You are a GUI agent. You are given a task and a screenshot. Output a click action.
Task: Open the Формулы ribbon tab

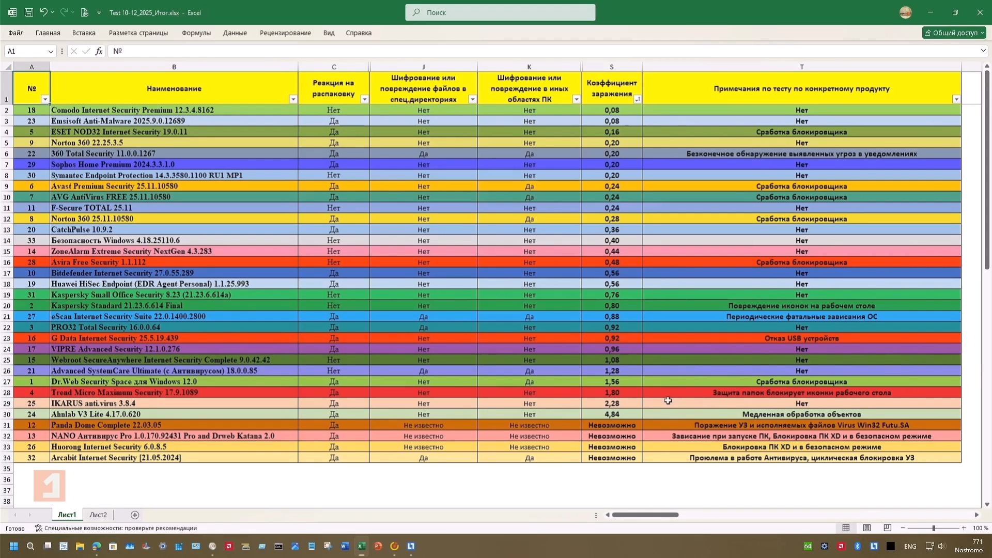click(x=196, y=33)
